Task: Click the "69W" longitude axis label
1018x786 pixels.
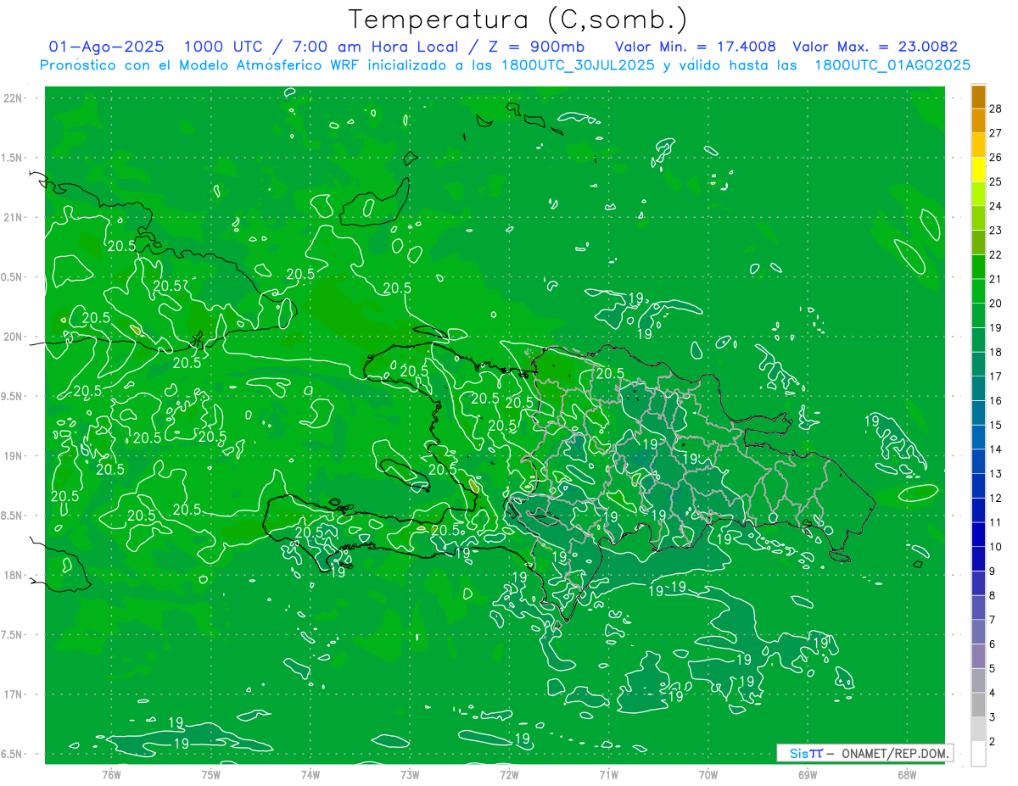Action: tap(807, 774)
